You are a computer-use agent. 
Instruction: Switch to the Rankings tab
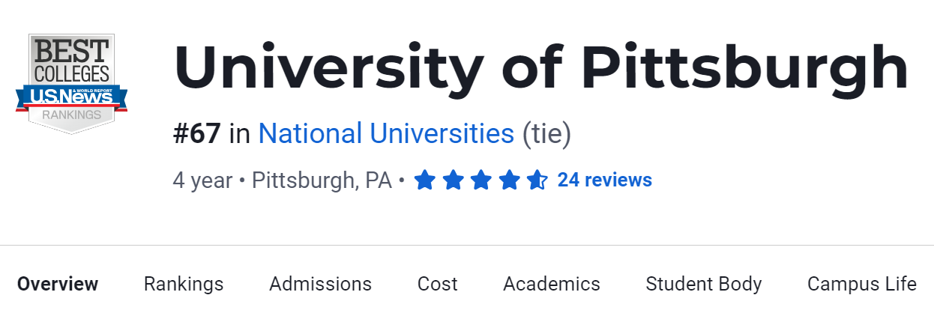184,285
